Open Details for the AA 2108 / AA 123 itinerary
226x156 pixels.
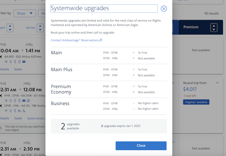(x=4, y=118)
